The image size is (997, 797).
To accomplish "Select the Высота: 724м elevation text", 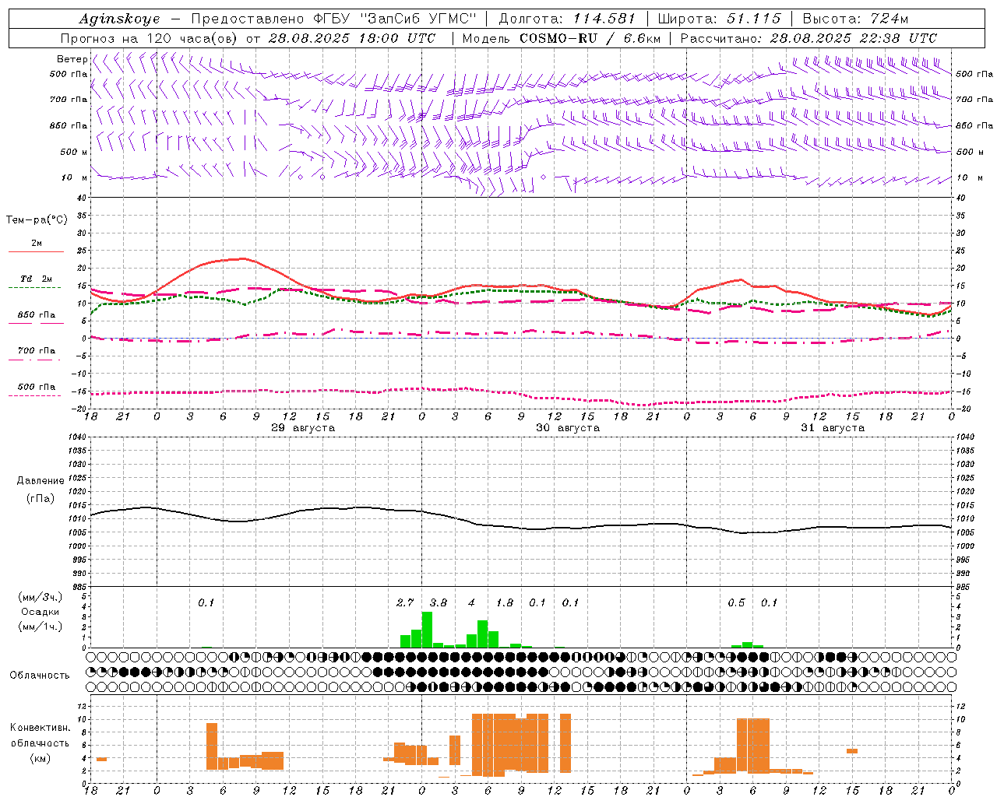I will pos(855,19).
